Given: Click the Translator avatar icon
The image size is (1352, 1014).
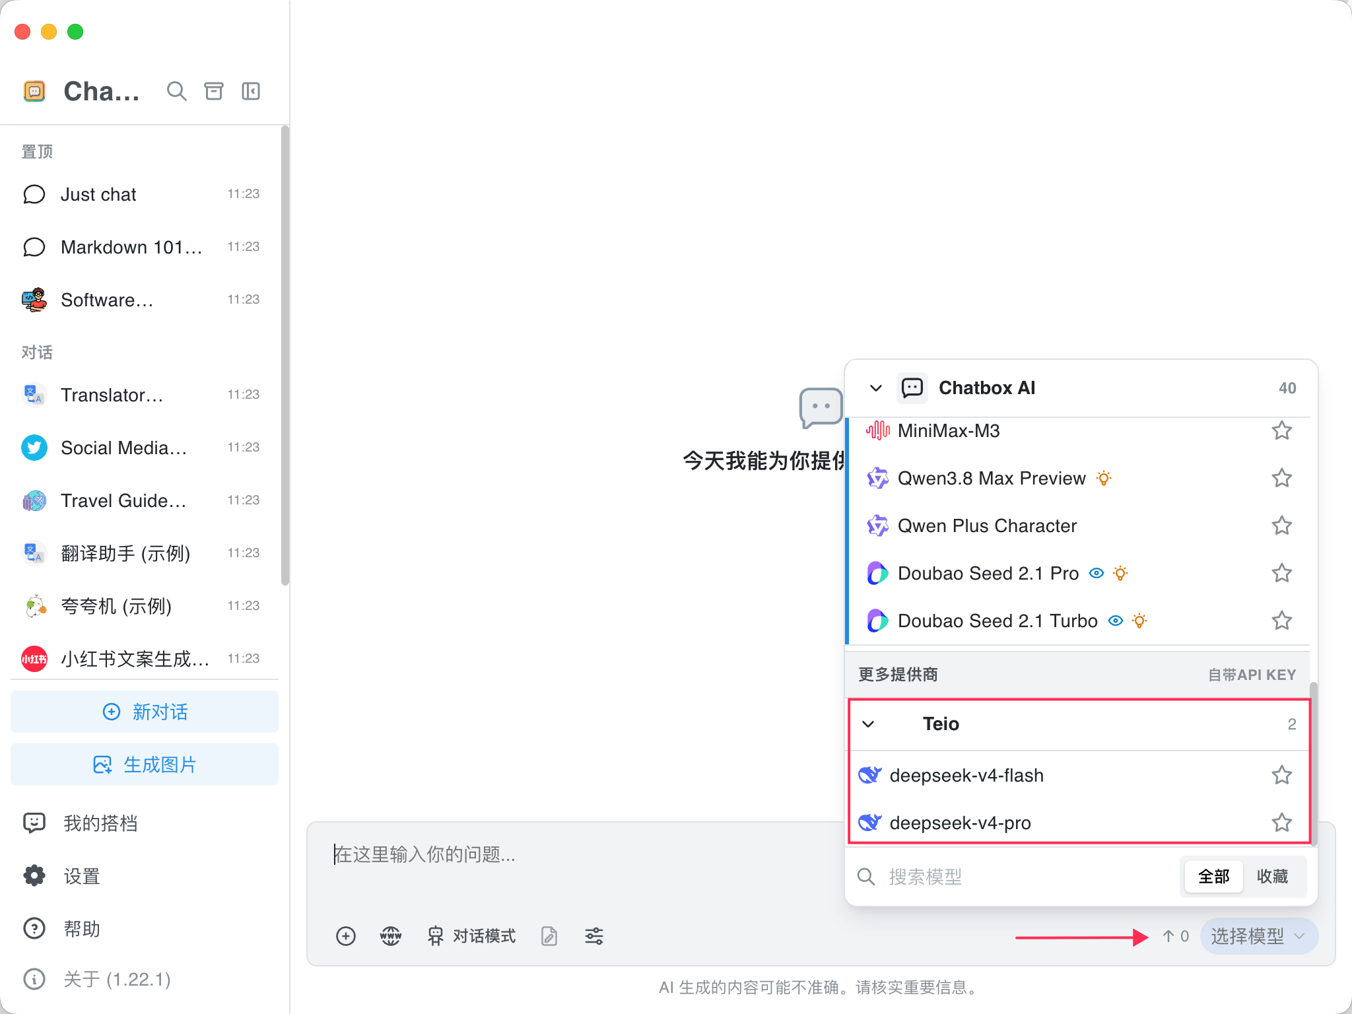Looking at the screenshot, I should (34, 395).
